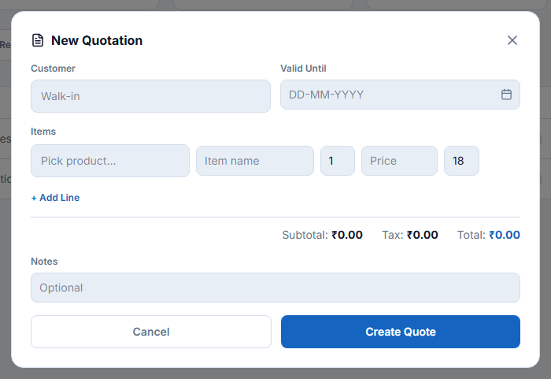Click the quotation document icon in header
Image resolution: width=551 pixels, height=379 pixels.
click(x=38, y=40)
